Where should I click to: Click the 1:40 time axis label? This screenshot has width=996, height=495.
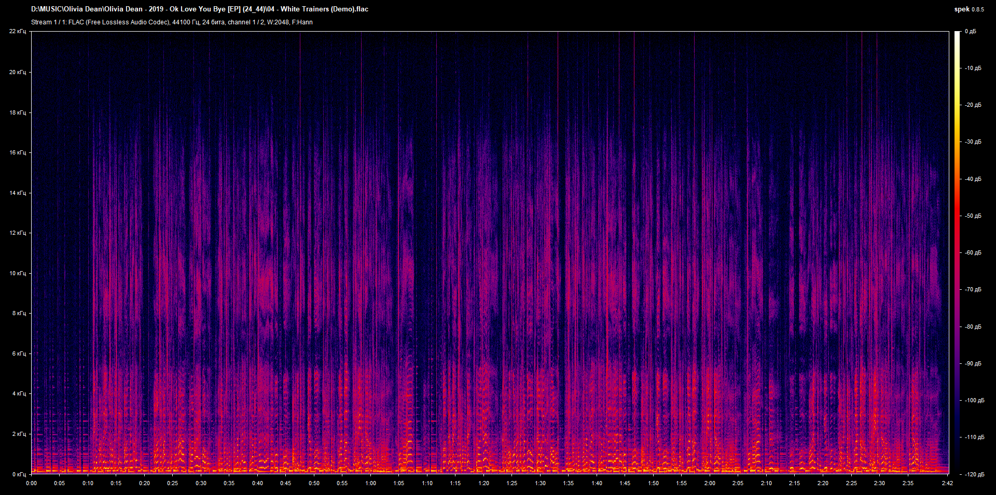coord(597,483)
